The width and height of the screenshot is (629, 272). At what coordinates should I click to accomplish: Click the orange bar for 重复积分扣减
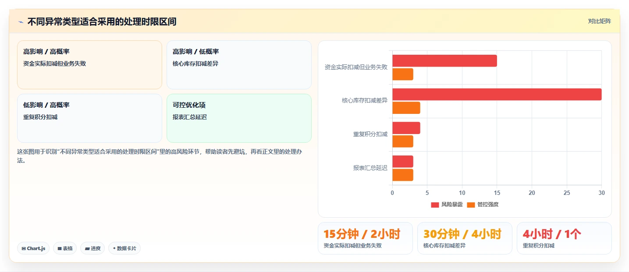tap(403, 141)
